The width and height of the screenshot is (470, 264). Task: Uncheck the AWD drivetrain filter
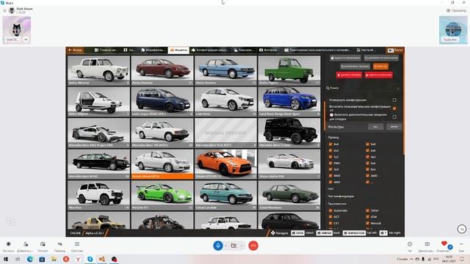pos(367,176)
